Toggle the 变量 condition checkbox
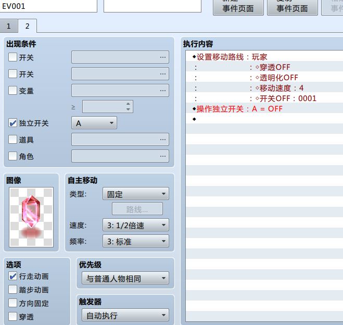This screenshot has width=343, height=325. (12, 91)
